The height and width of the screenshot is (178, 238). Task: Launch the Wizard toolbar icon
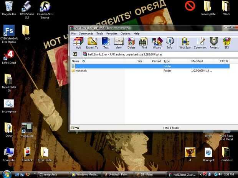click(x=157, y=43)
